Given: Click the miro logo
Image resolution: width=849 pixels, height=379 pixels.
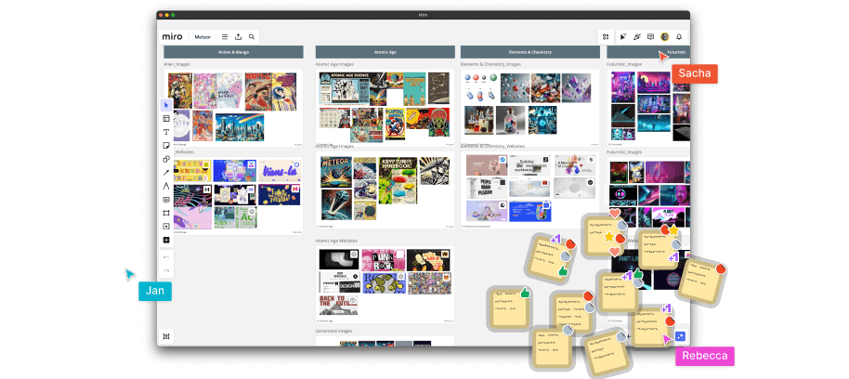Looking at the screenshot, I should [172, 36].
